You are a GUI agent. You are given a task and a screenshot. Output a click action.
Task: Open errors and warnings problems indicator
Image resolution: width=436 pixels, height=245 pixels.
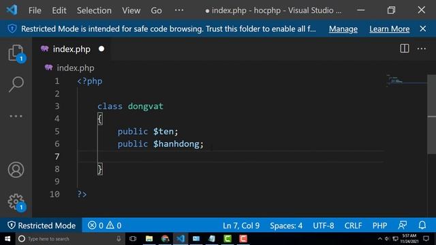[105, 225]
